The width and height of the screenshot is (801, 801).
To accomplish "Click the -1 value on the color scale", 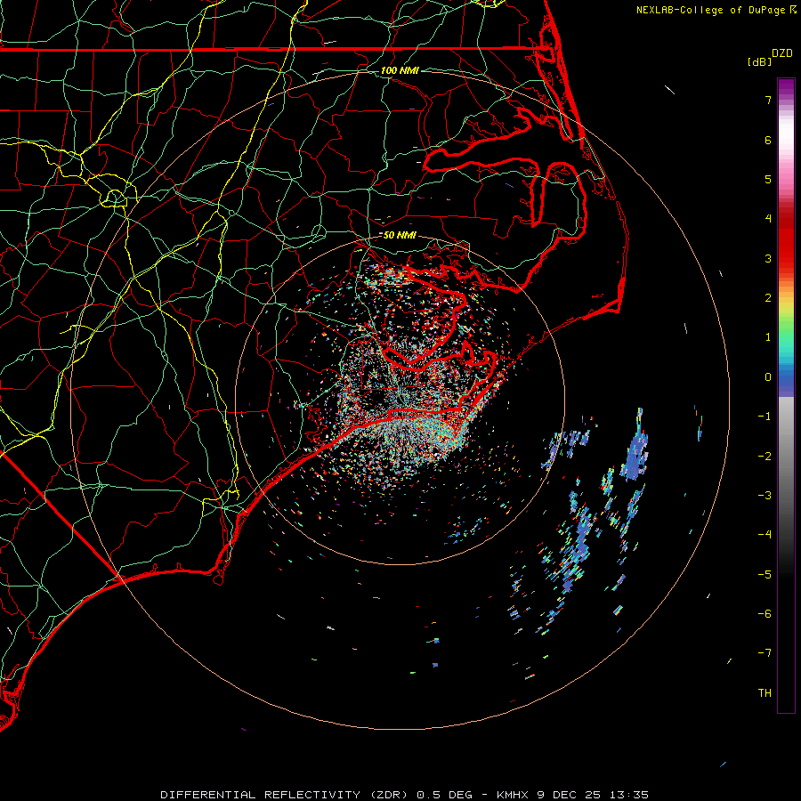I will 765,417.
